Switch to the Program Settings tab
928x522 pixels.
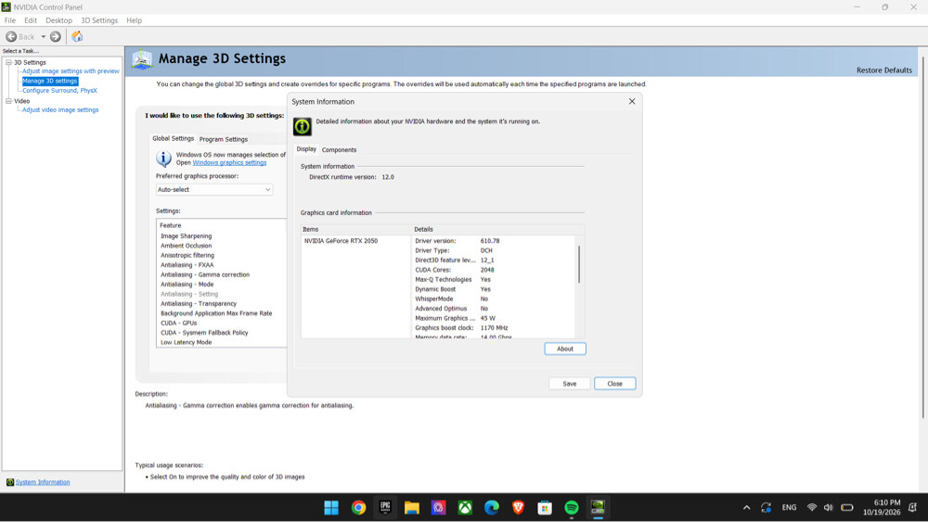(224, 139)
